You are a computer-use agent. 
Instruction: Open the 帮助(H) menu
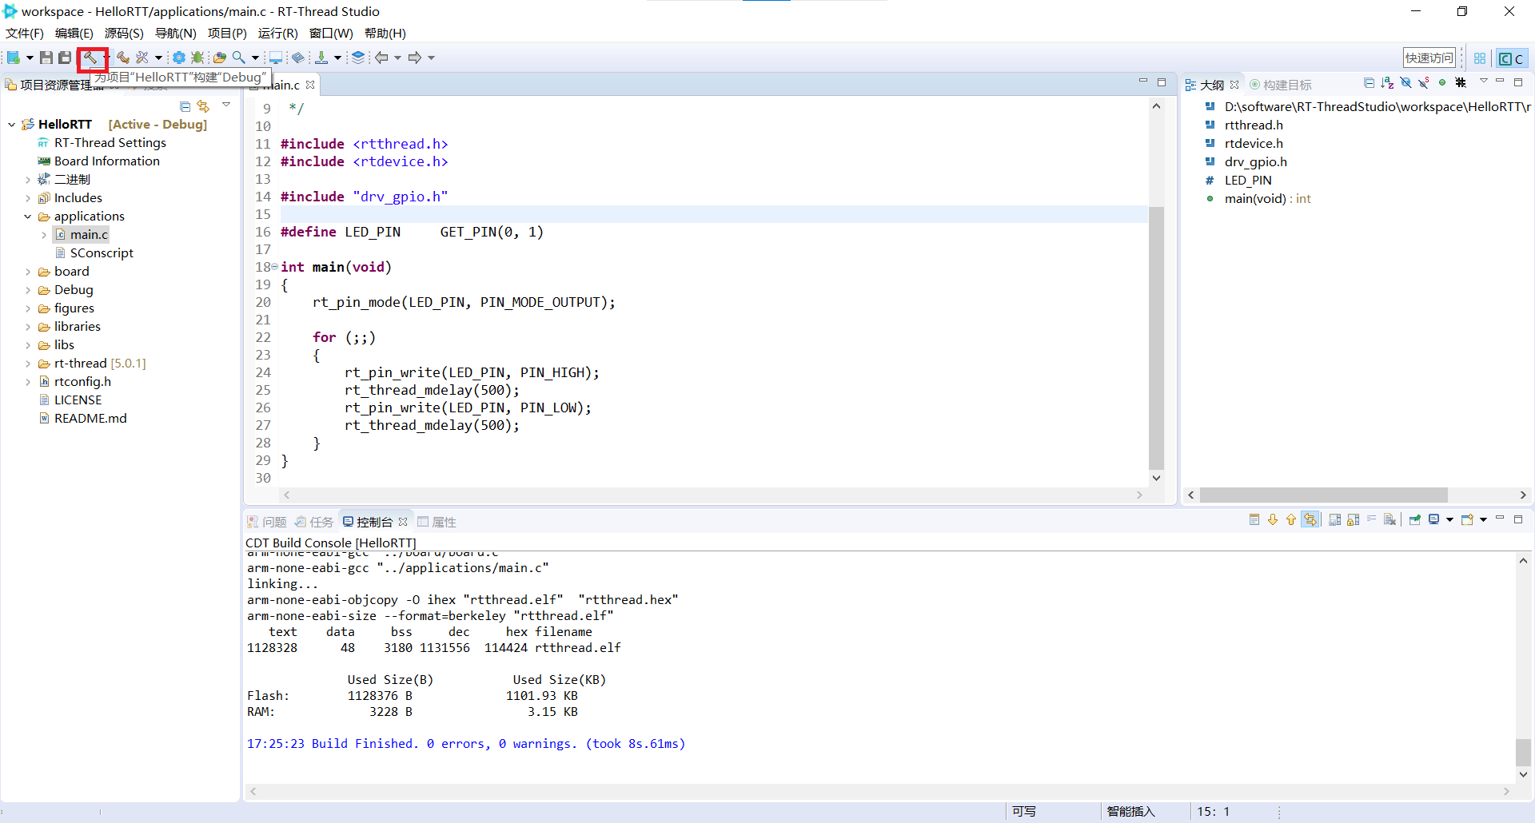pos(385,34)
